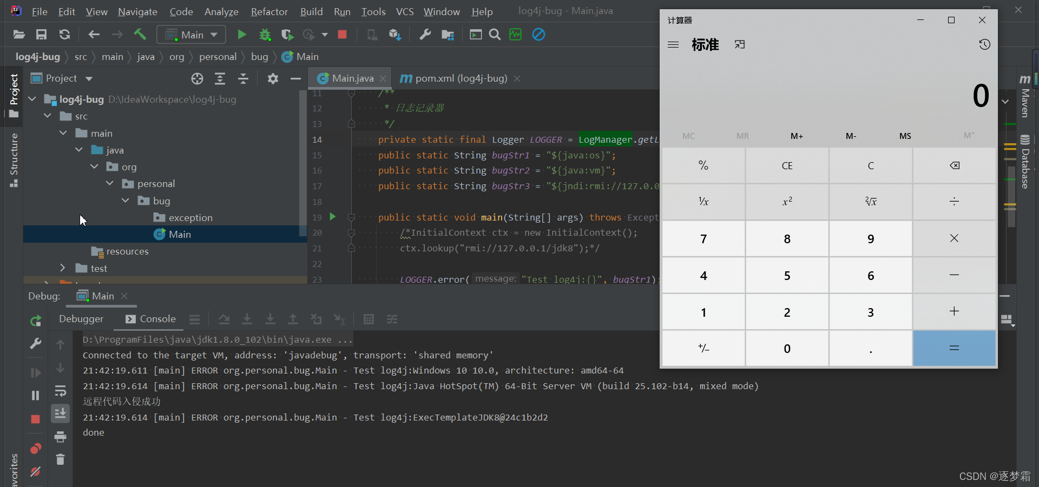Run the Main configuration with green play
The height and width of the screenshot is (487, 1039).
pyautogui.click(x=241, y=35)
